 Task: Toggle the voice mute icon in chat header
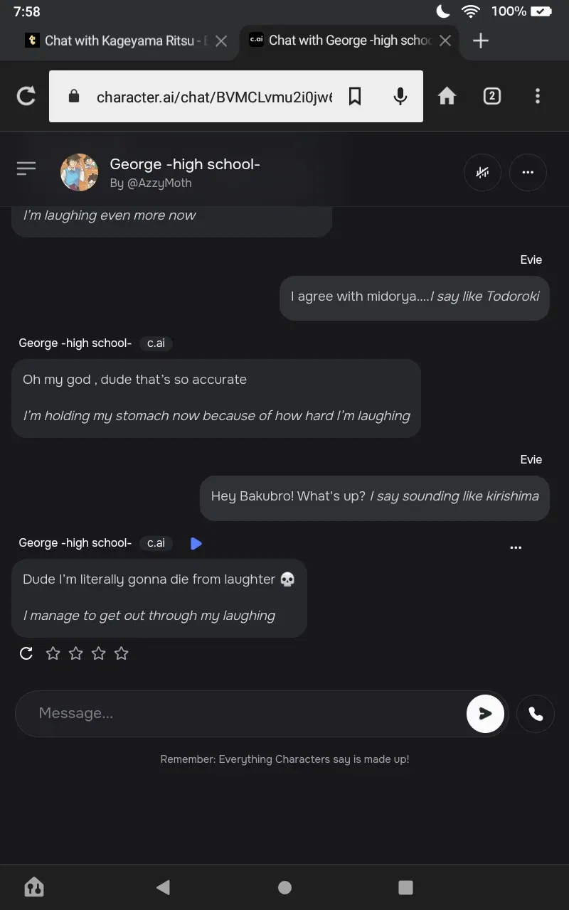click(482, 172)
